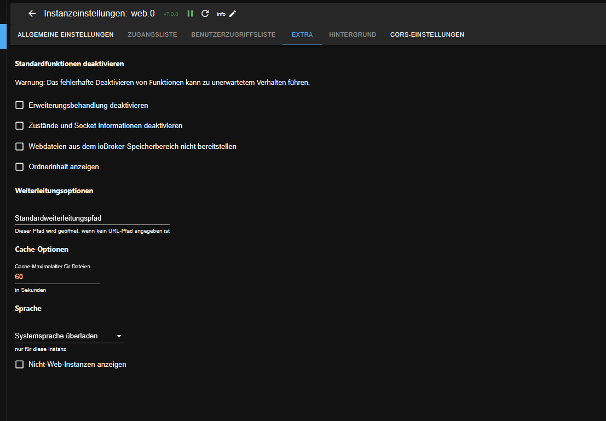Screen dimensions: 606x421
Task: Select the Extra tab
Action: pyautogui.click(x=302, y=34)
